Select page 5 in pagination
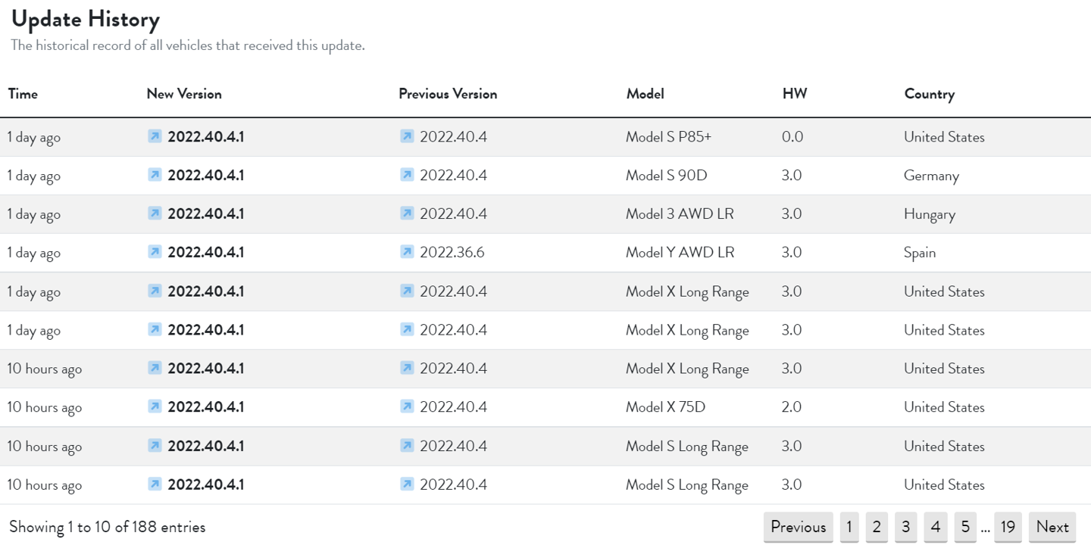This screenshot has height=545, width=1091. tap(964, 527)
